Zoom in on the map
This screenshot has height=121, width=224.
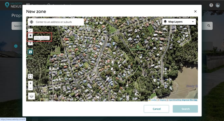coord(30,83)
